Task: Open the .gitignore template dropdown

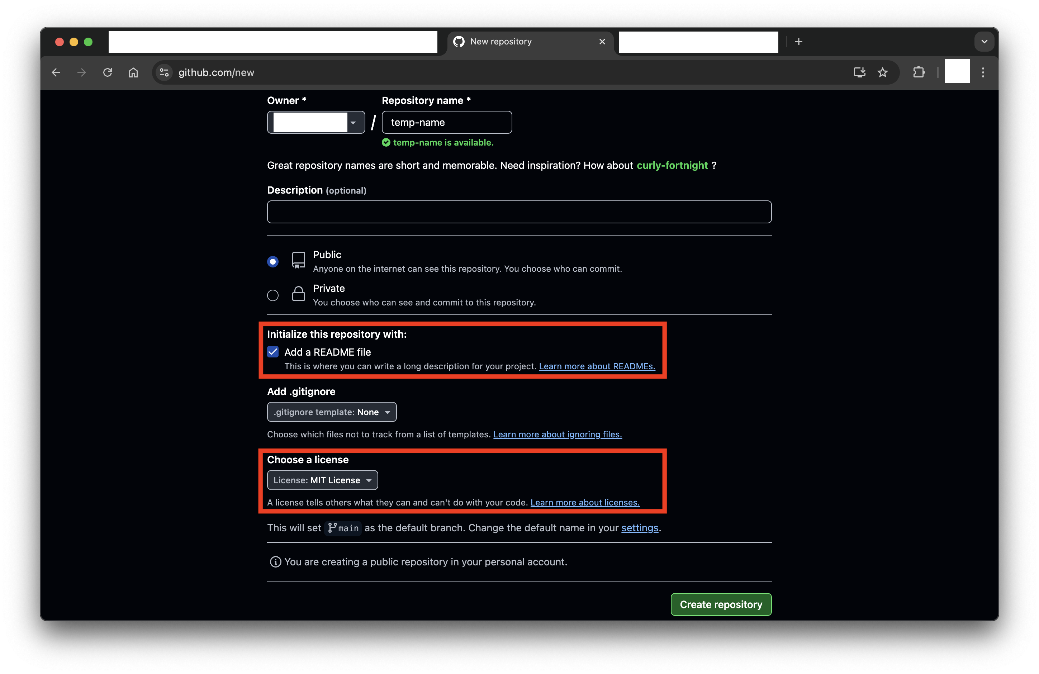Action: (332, 412)
